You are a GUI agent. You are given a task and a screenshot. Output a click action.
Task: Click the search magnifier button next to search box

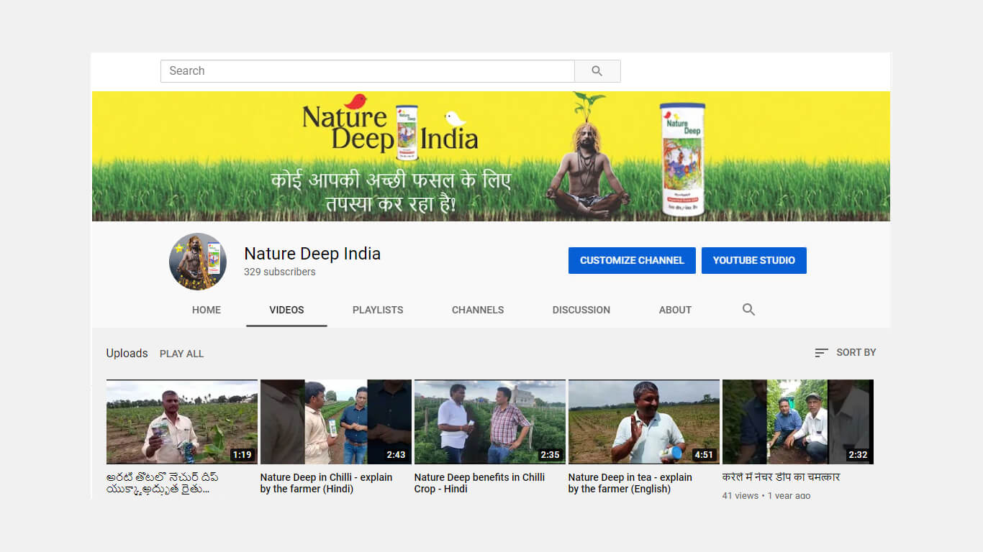(x=597, y=71)
